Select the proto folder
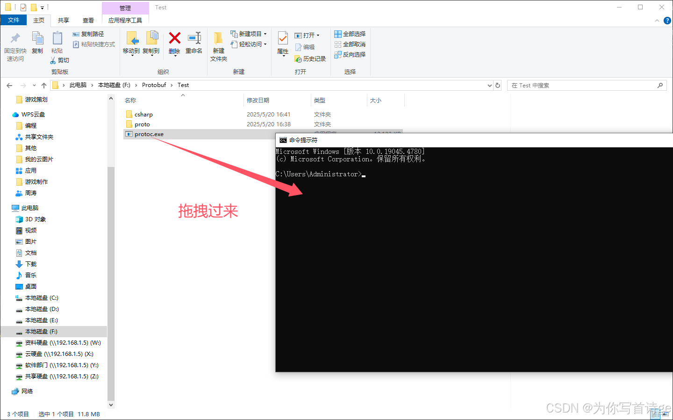 click(142, 124)
